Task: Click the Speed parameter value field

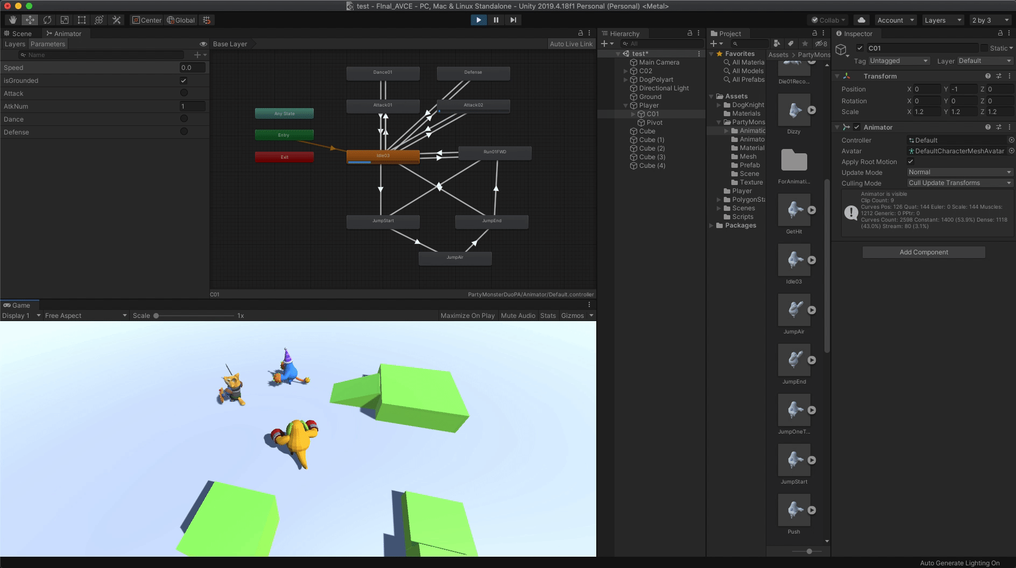Action: (193, 68)
